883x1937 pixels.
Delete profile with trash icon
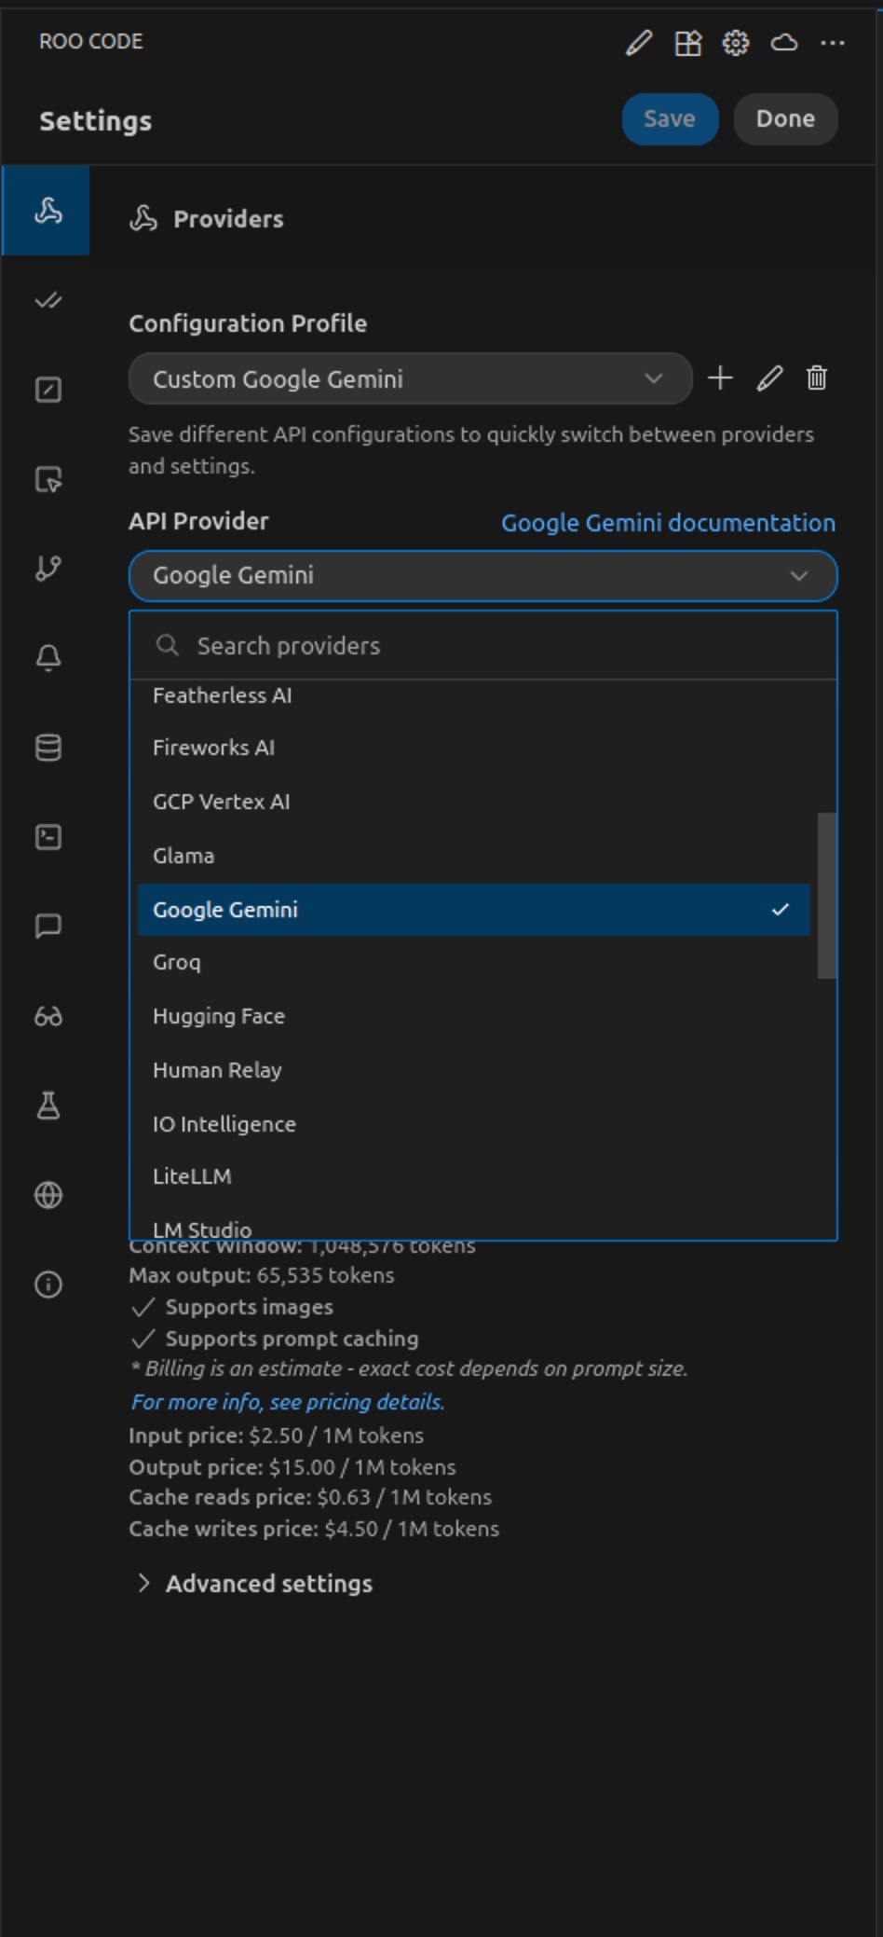tap(817, 378)
